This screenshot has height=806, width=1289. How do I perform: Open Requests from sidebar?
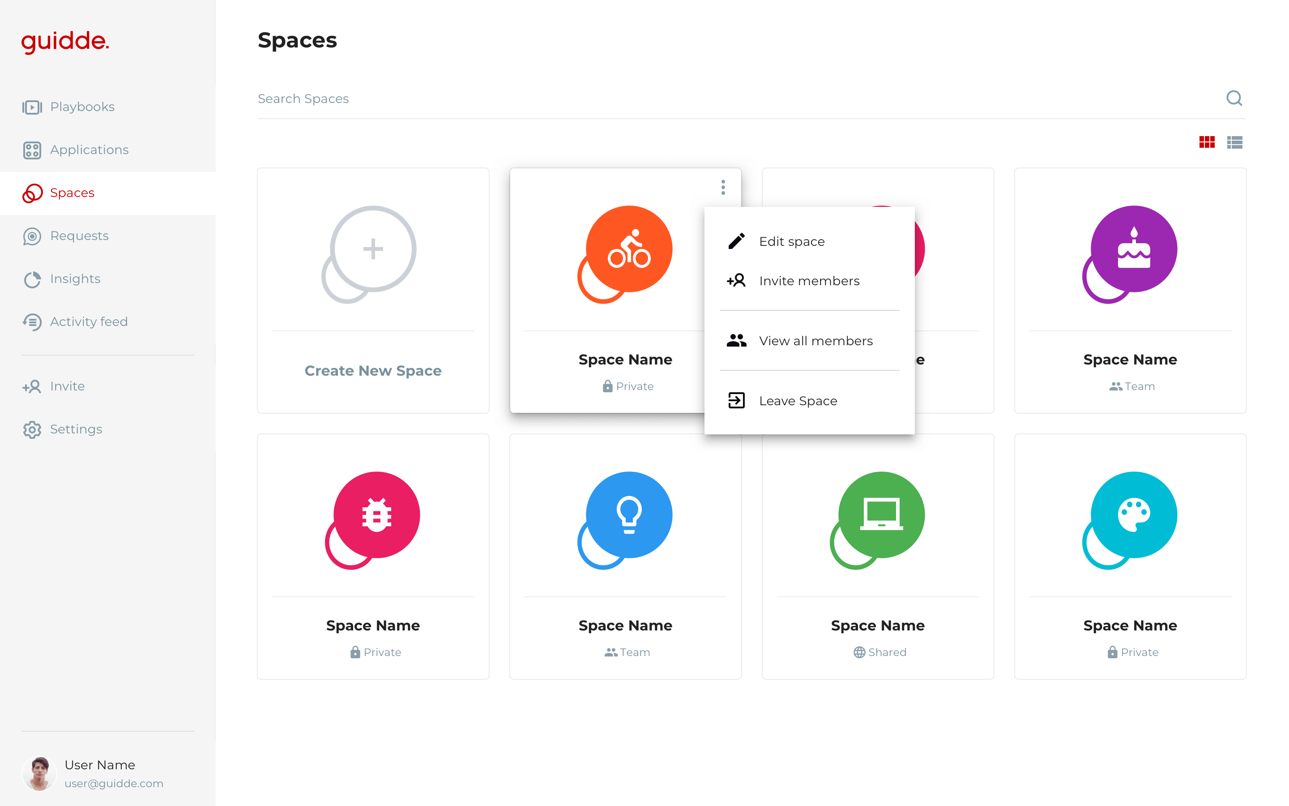tap(79, 236)
